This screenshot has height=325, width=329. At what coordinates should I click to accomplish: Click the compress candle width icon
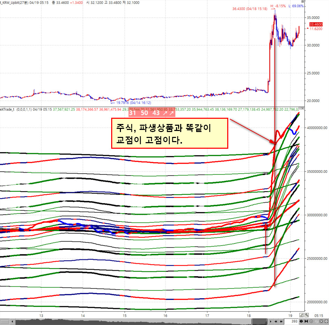tap(306, 322)
